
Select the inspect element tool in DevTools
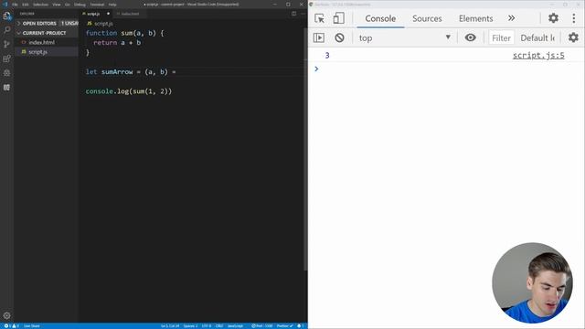point(319,18)
